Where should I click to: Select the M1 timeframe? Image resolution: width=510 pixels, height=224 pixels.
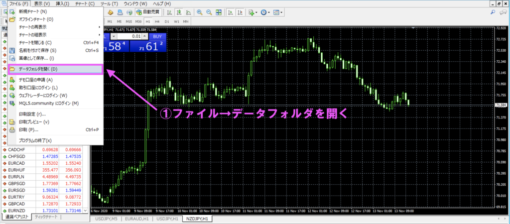110,21
